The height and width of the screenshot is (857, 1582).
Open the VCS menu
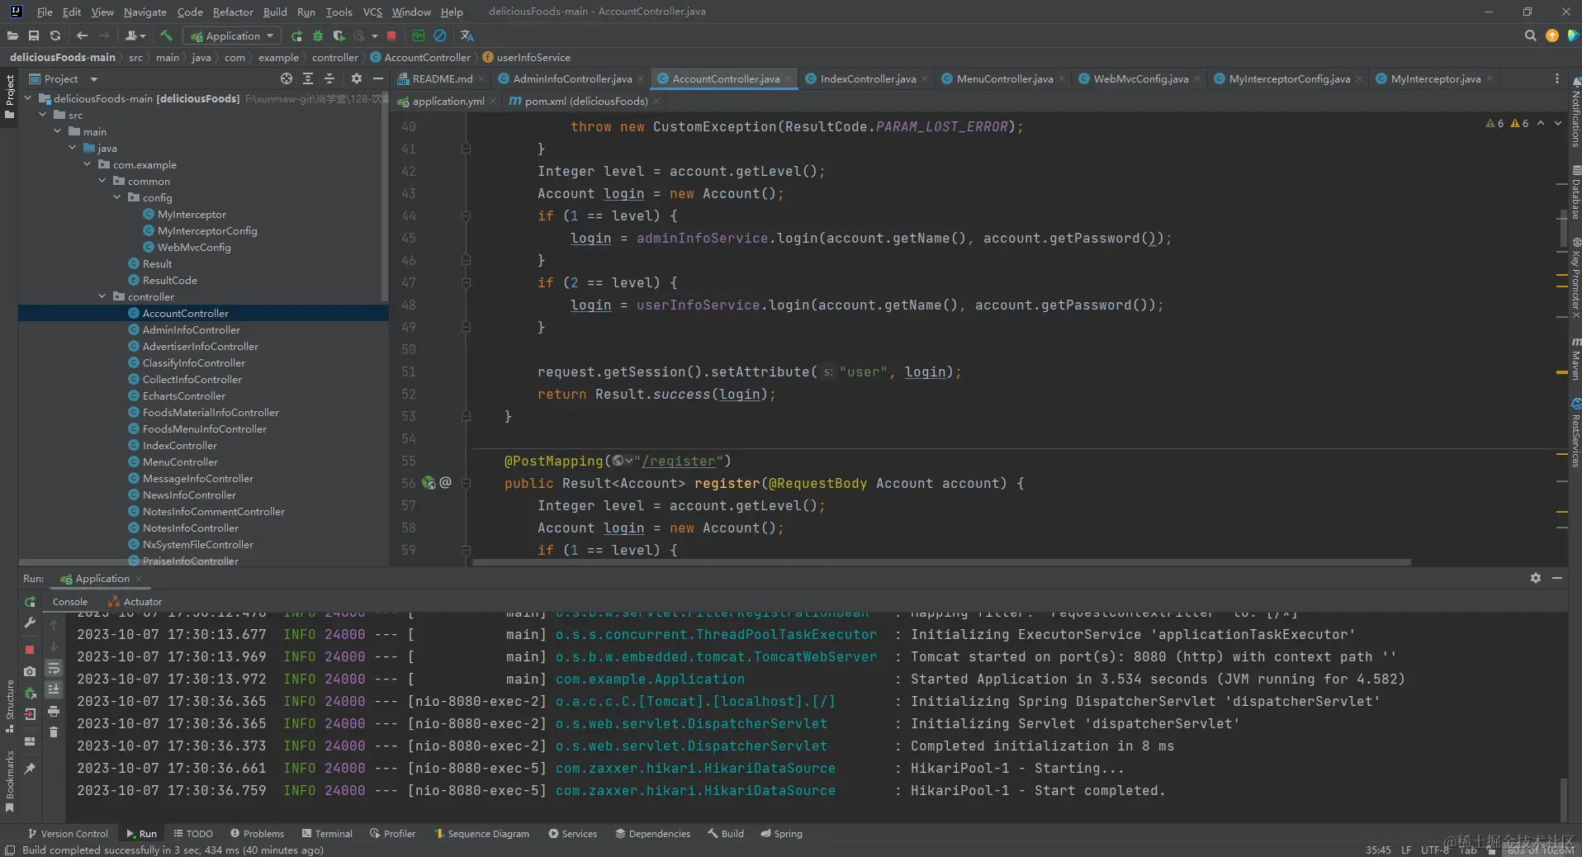click(372, 12)
